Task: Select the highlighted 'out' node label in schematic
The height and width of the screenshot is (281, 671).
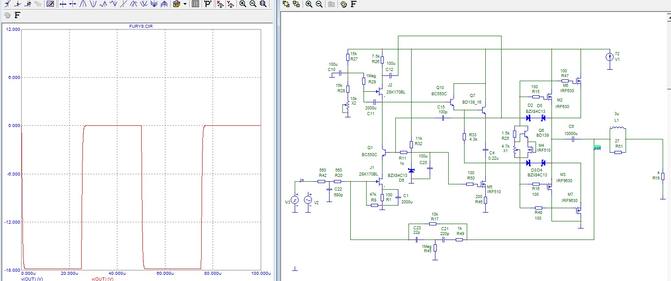Action: click(597, 148)
